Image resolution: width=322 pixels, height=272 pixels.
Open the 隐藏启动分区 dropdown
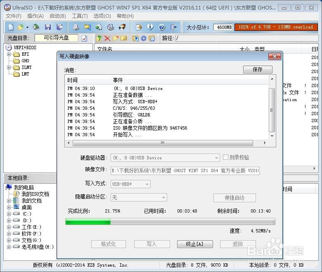(x=163, y=197)
